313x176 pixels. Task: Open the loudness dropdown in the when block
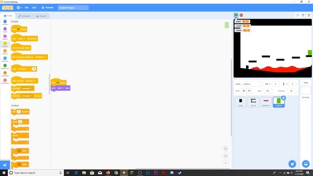22,69
